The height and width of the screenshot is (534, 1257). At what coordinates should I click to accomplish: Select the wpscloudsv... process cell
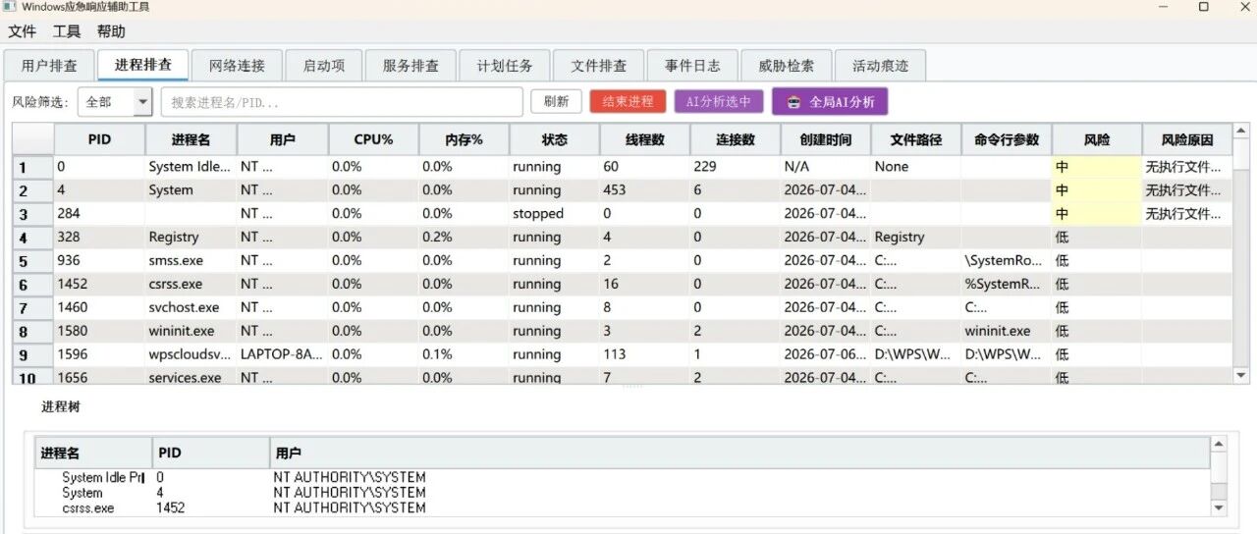pyautogui.click(x=191, y=354)
